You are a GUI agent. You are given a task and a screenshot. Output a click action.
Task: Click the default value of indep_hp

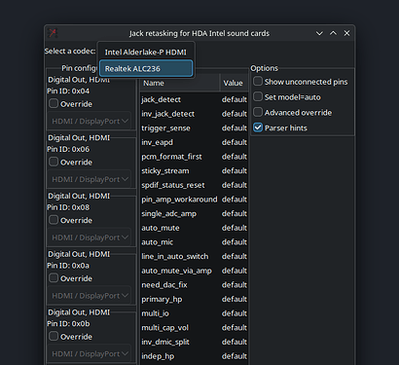[x=235, y=356]
